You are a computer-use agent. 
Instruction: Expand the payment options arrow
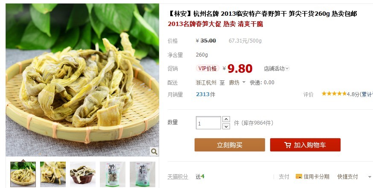[x=370, y=177]
